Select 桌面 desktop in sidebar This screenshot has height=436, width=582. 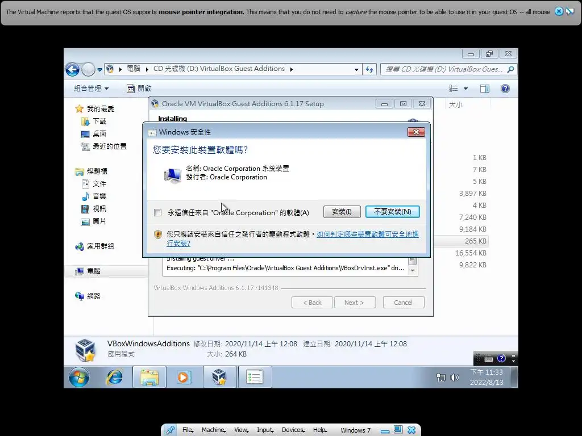[94, 133]
